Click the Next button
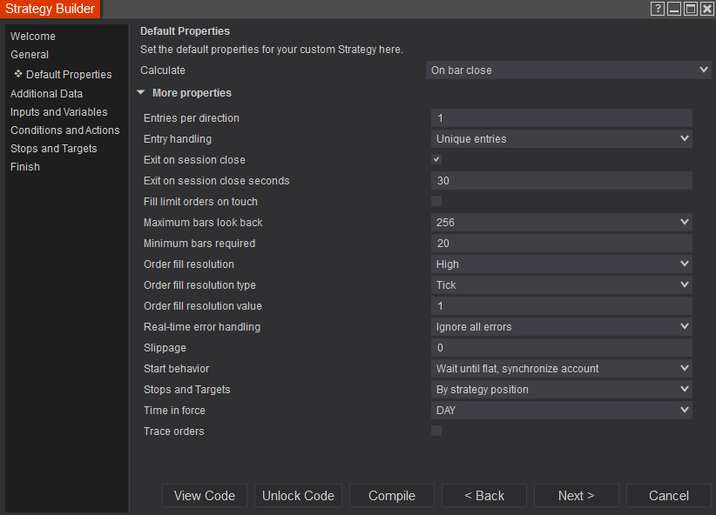 [576, 496]
